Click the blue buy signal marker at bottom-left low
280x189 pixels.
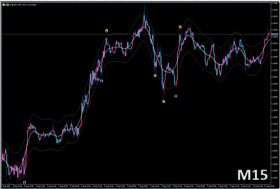(x=25, y=182)
